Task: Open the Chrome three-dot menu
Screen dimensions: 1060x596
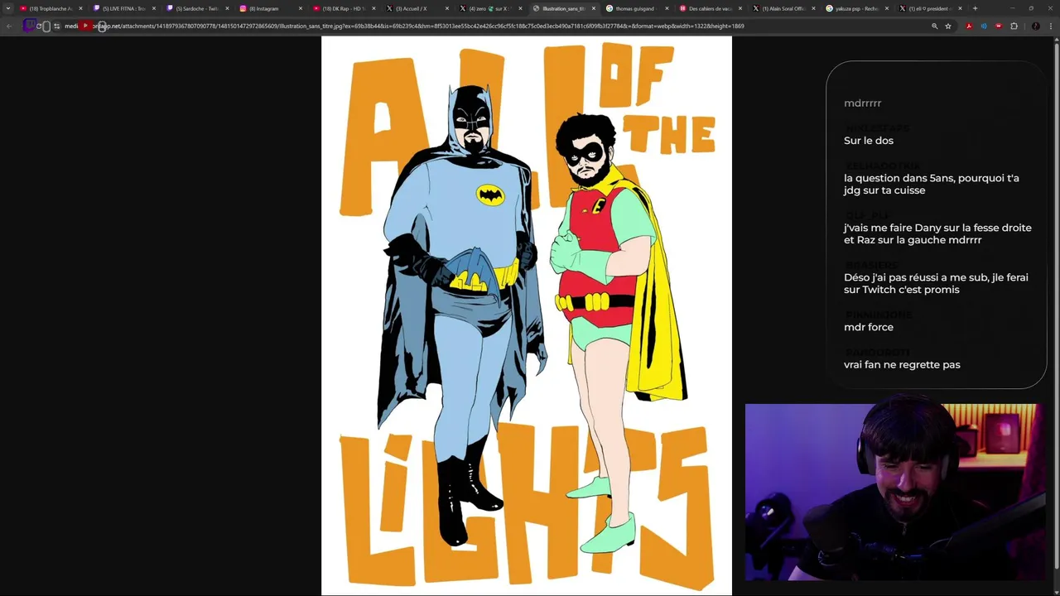Action: (x=1051, y=26)
